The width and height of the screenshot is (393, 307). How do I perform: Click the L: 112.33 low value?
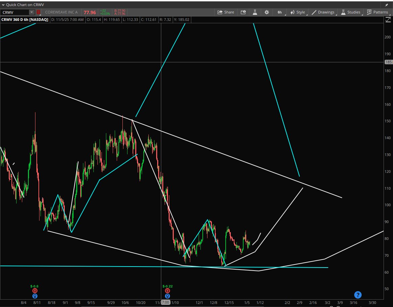[x=130, y=20]
